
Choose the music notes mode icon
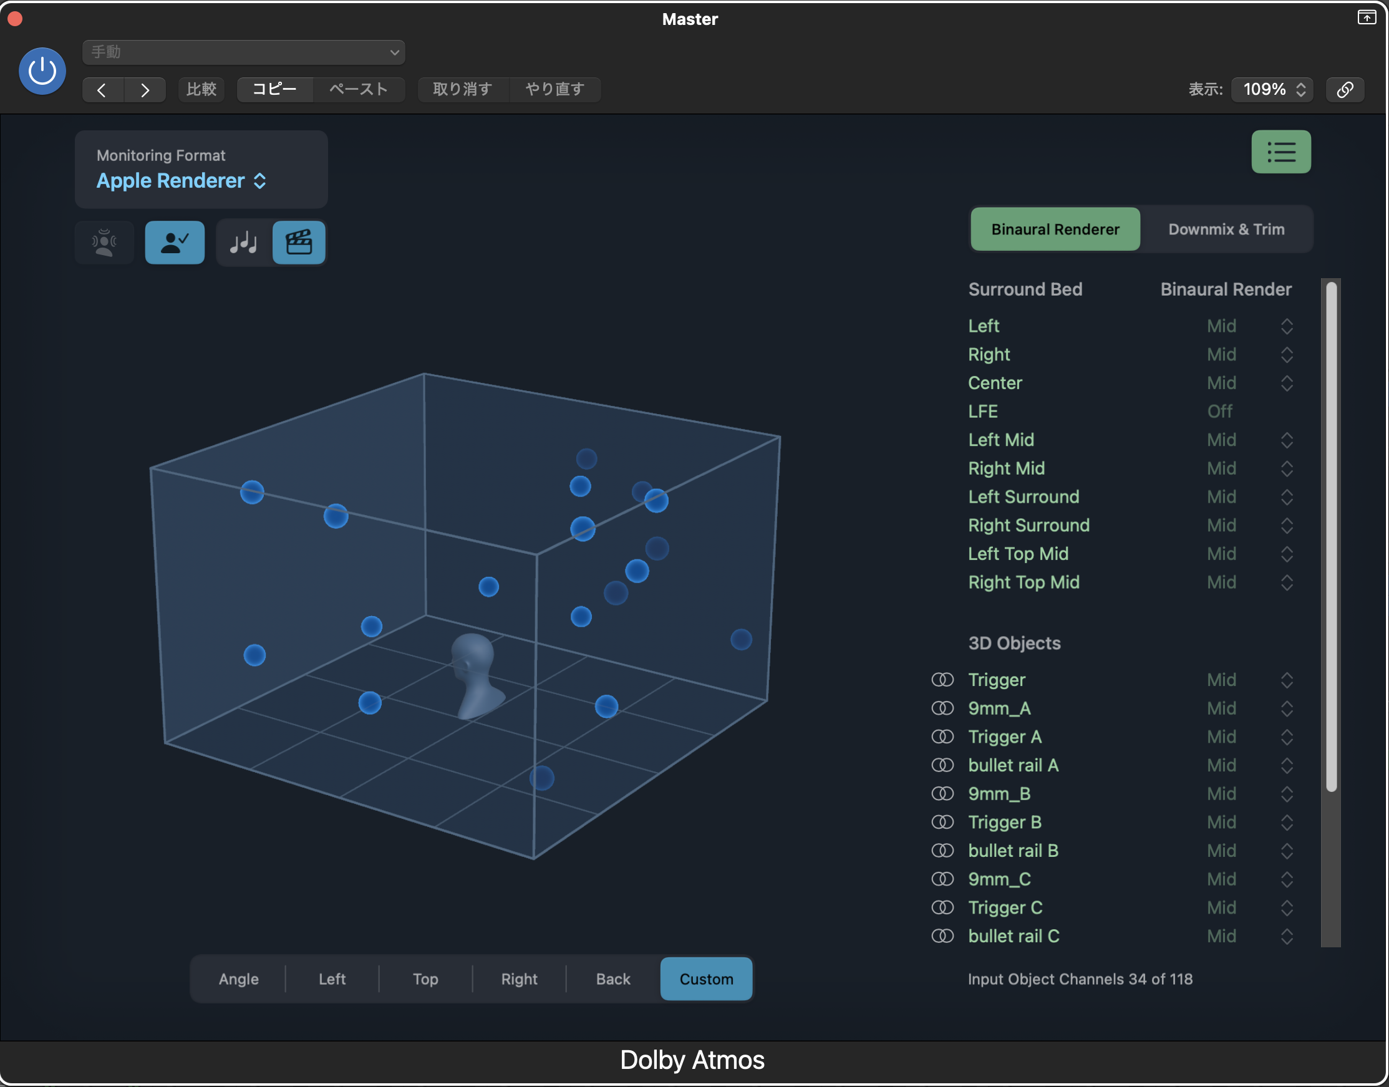pyautogui.click(x=244, y=243)
